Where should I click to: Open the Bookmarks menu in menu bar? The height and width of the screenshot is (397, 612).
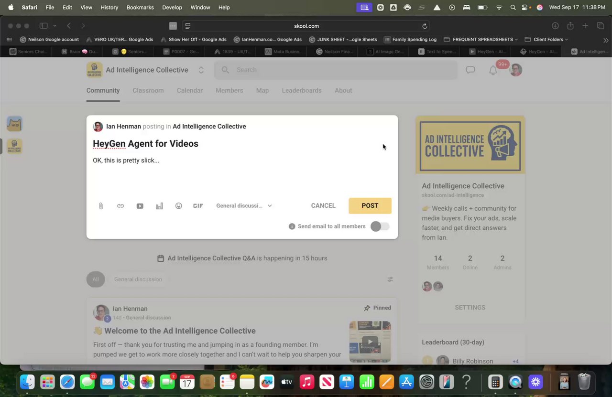tap(140, 7)
